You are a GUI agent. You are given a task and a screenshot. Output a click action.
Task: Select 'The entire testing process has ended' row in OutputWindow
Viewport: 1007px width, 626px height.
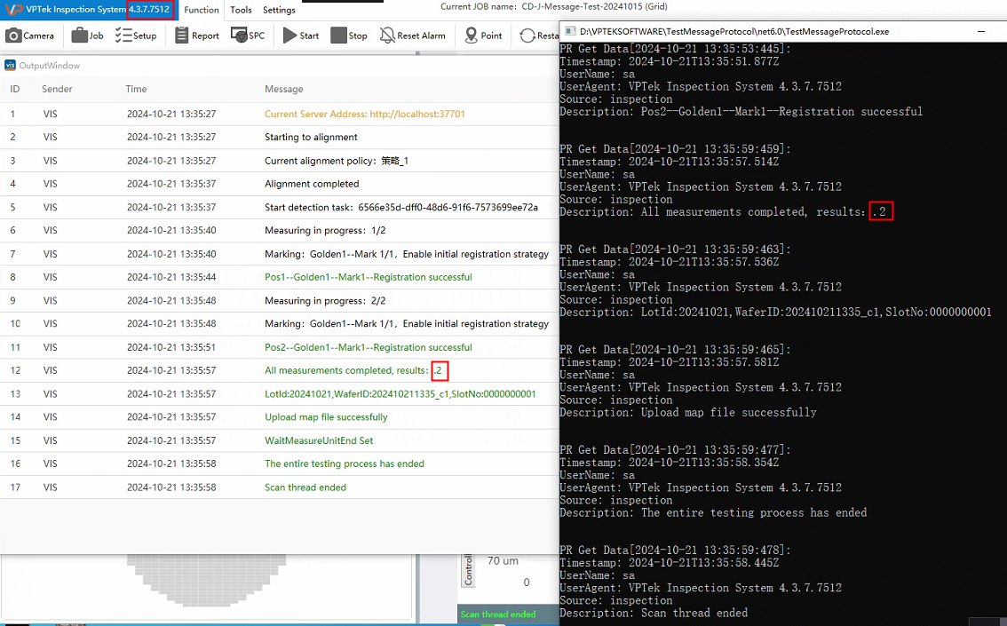click(x=280, y=464)
